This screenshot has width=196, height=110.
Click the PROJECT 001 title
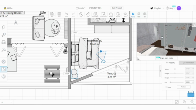point(95,8)
